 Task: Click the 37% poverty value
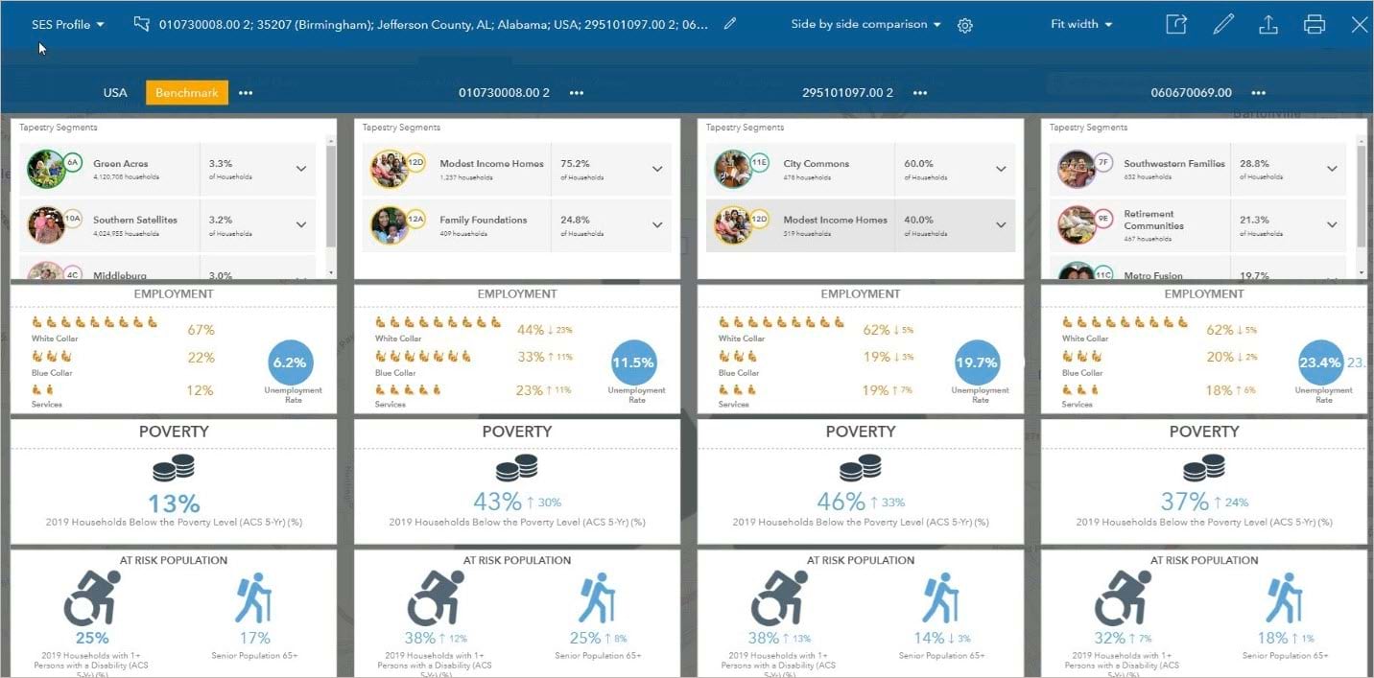tap(1185, 502)
